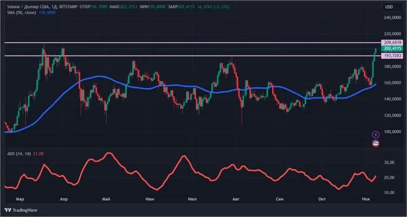
Task: Click the 30,00 level on ADX scale
Action: coord(390,162)
